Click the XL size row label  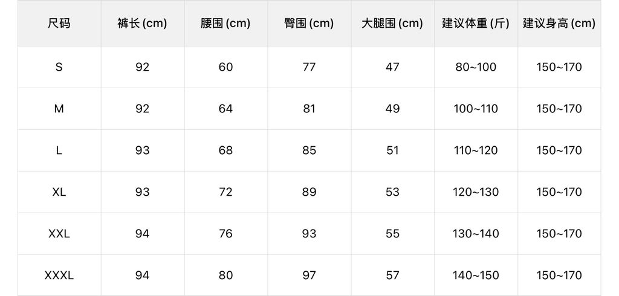pyautogui.click(x=59, y=192)
